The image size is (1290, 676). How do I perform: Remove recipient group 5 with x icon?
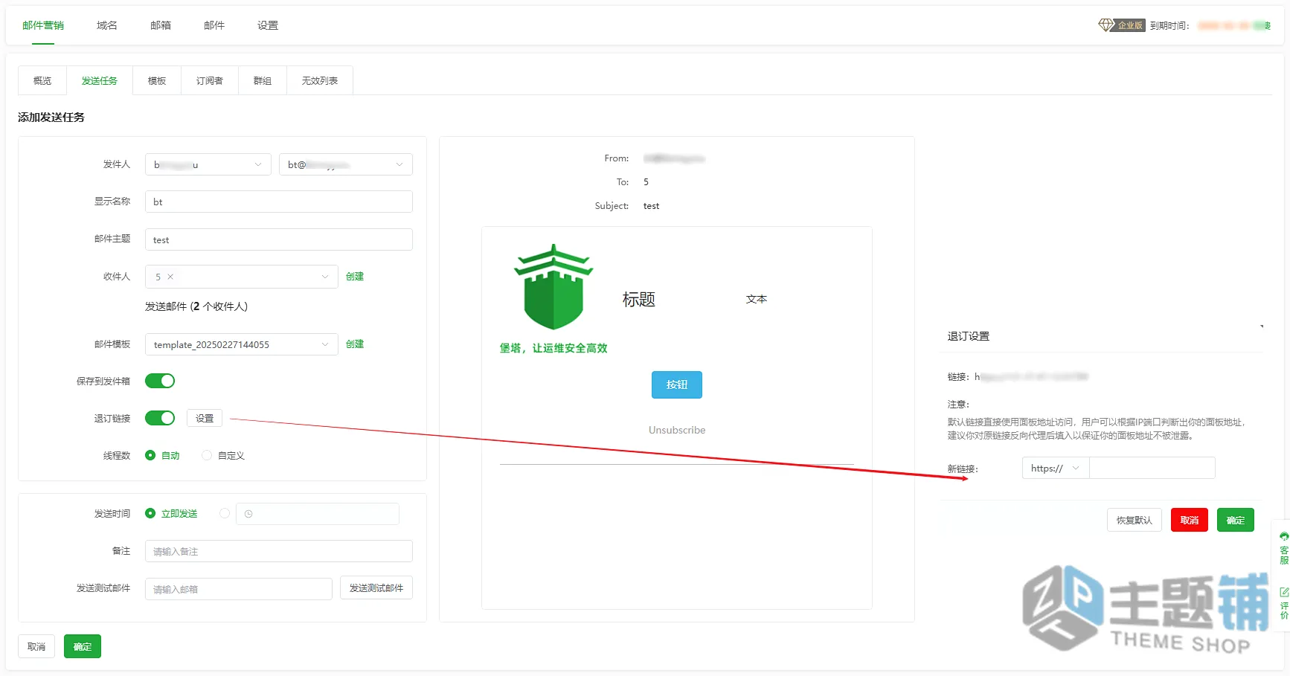[x=170, y=277]
